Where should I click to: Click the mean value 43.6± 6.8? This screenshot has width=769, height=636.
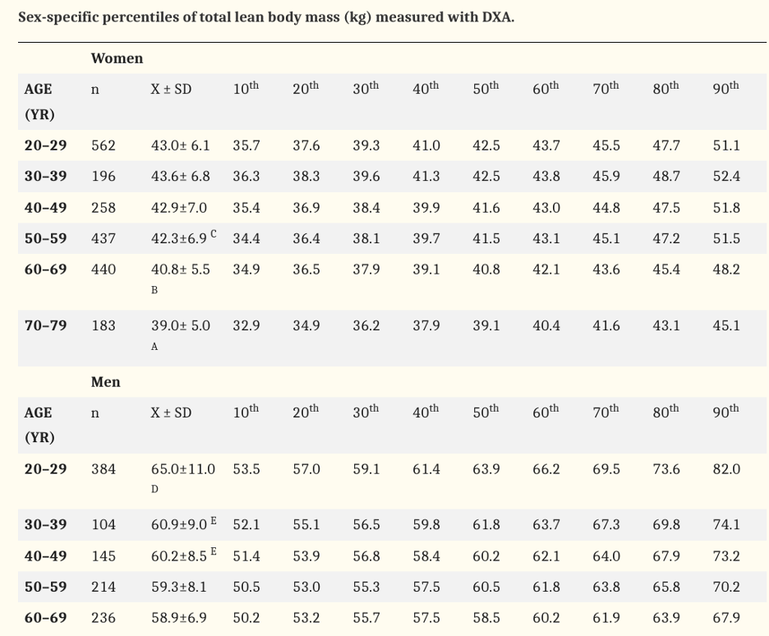[180, 177]
